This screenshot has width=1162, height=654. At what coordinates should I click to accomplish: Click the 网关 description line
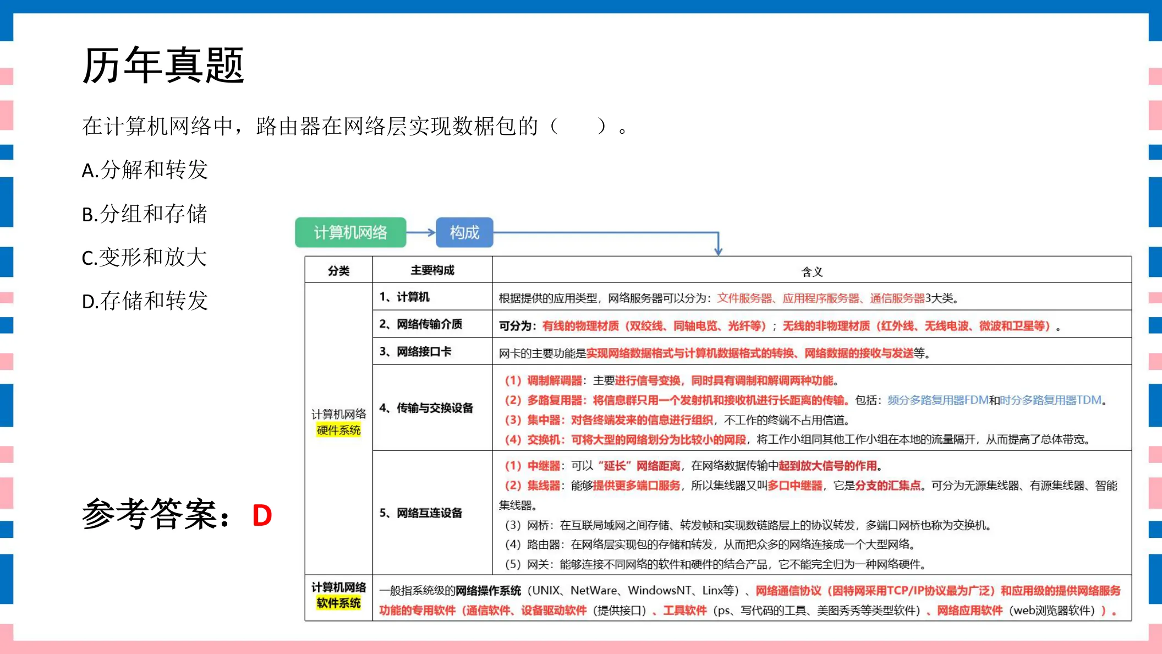coord(716,564)
